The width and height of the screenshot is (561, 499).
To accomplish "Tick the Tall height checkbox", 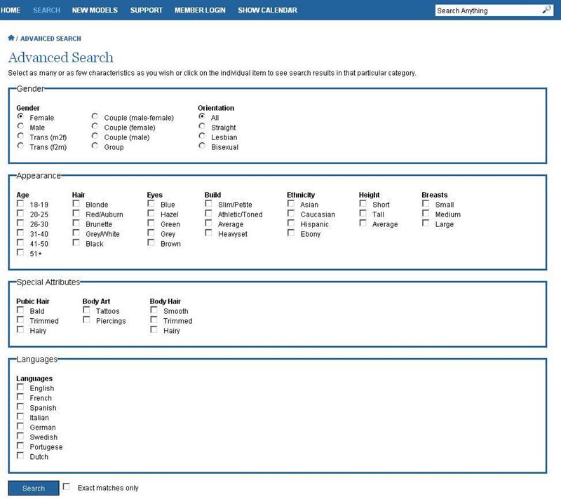I will tap(363, 213).
